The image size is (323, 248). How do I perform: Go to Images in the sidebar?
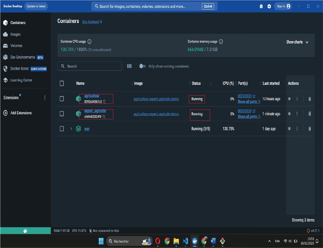15,34
